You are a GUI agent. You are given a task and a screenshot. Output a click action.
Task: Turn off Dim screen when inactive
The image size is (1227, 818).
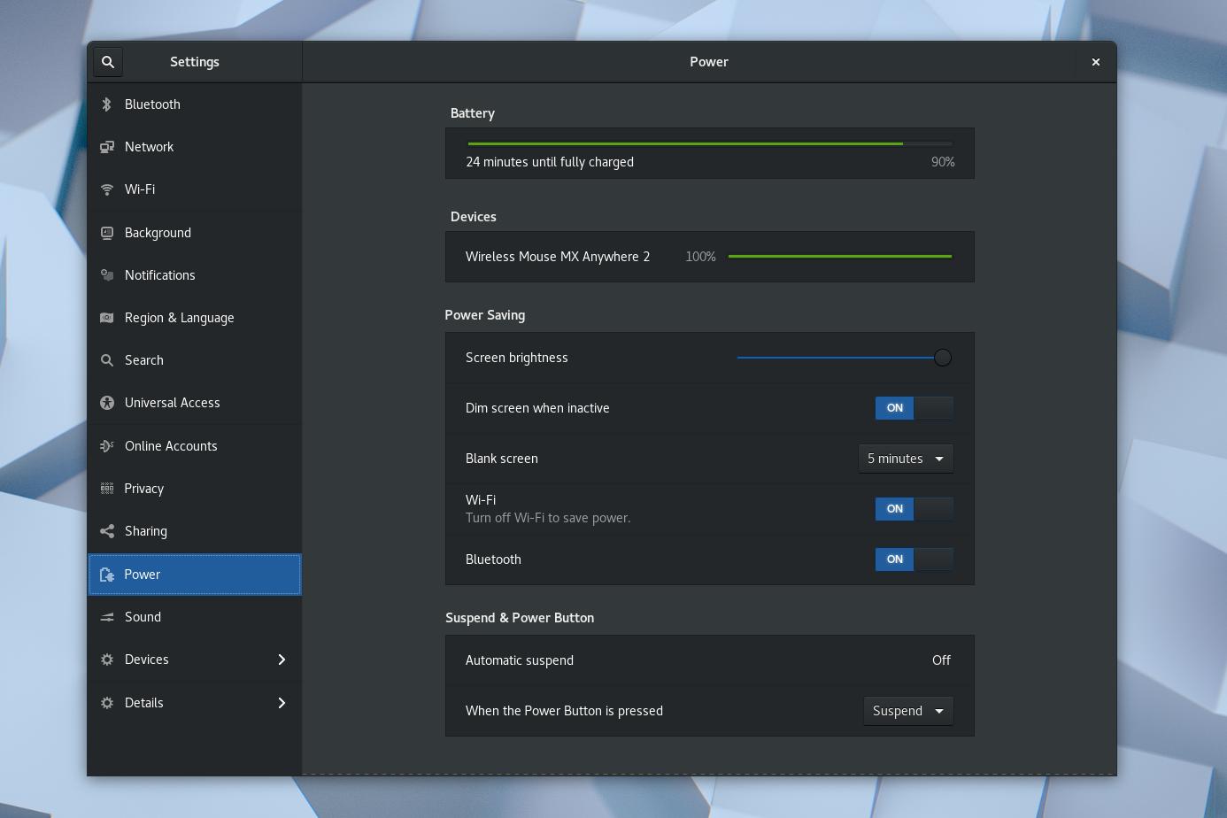(914, 408)
